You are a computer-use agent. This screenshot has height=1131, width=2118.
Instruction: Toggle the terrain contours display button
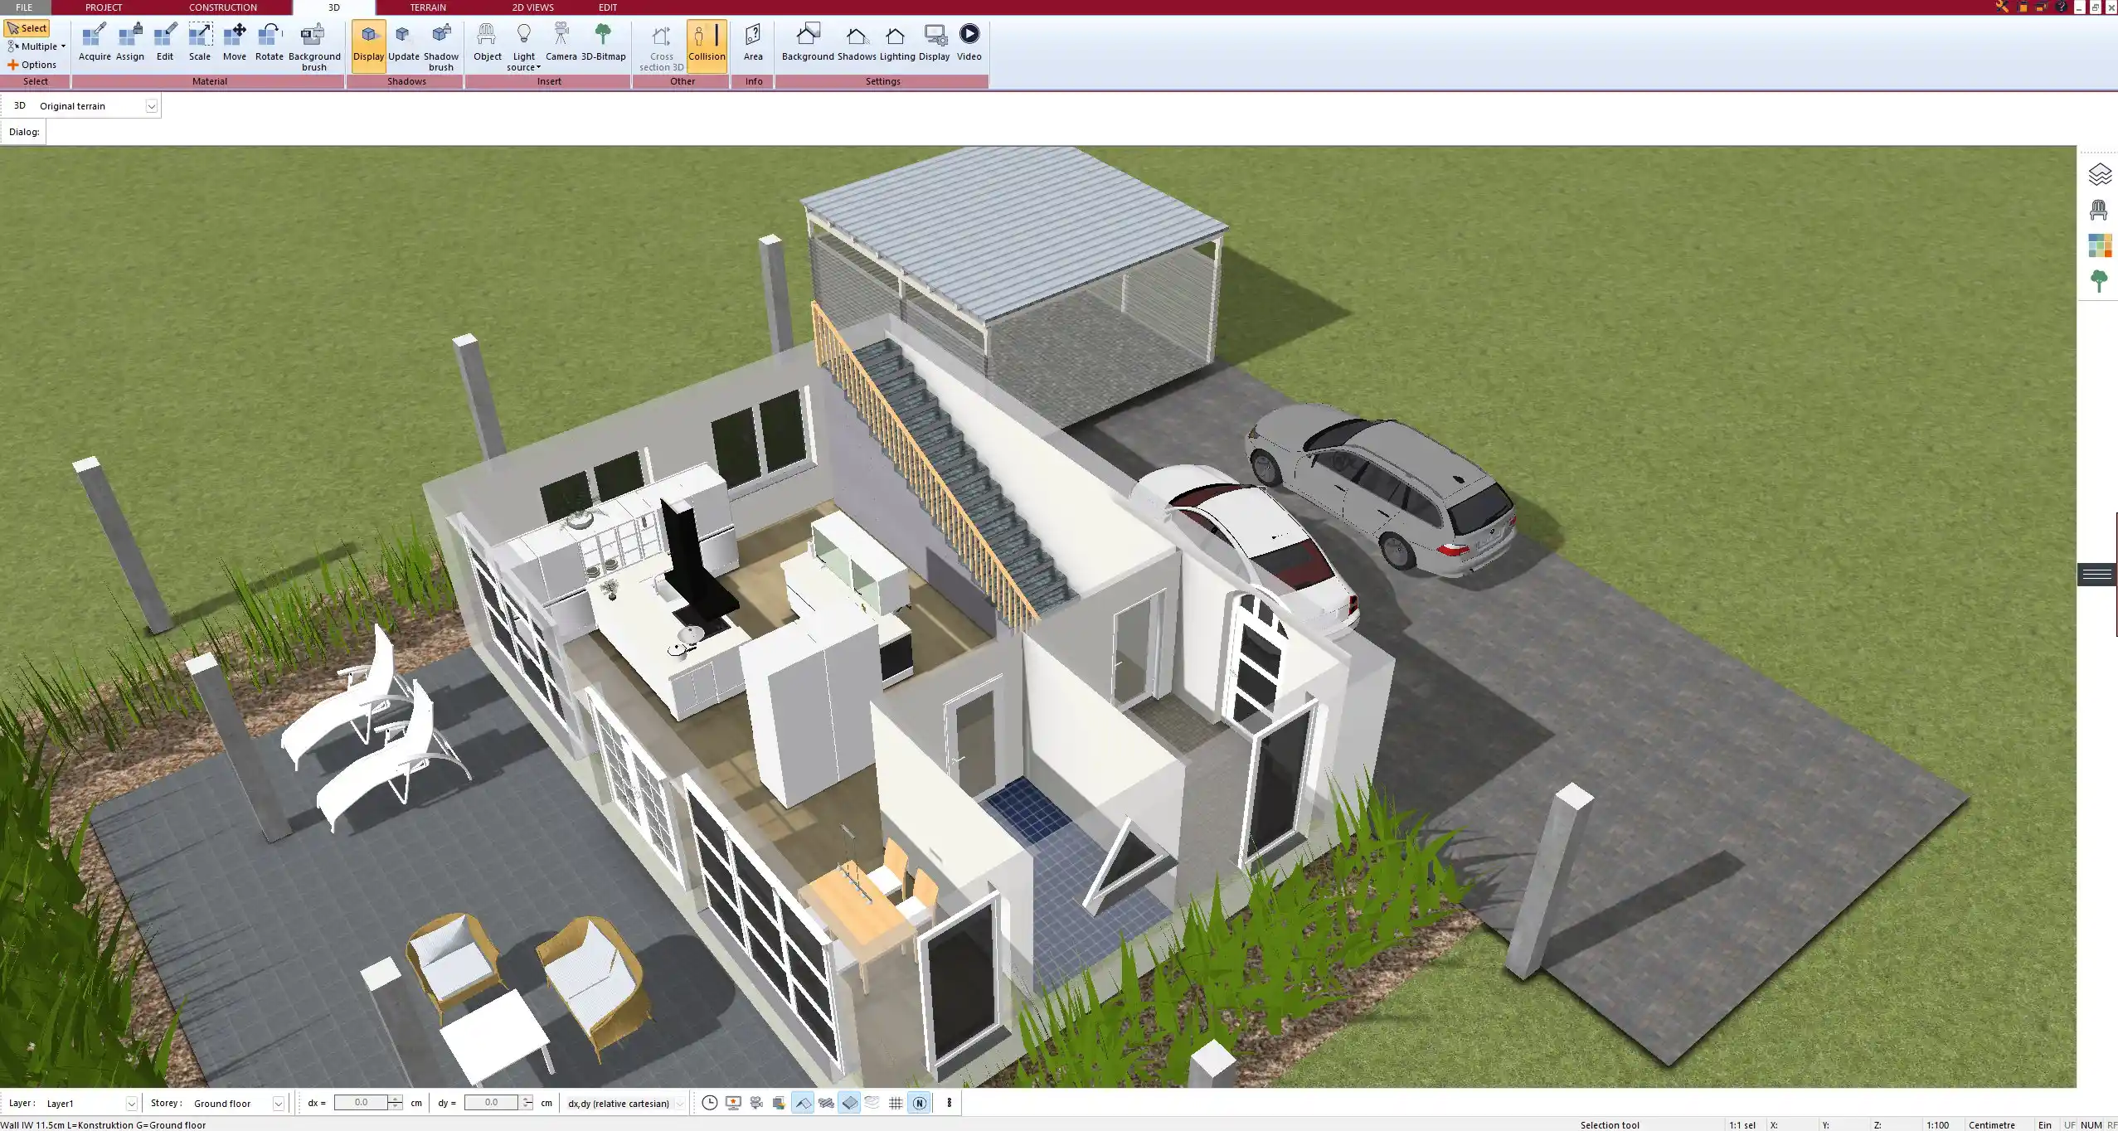(872, 1103)
